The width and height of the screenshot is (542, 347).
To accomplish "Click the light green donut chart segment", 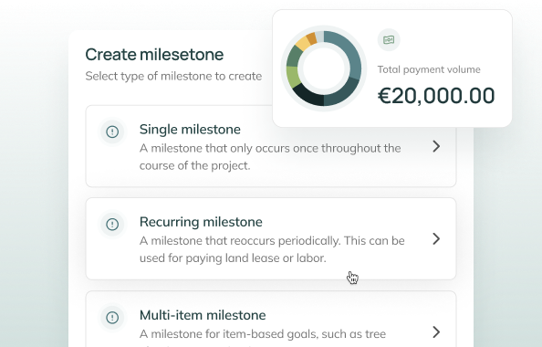I will pyautogui.click(x=292, y=77).
